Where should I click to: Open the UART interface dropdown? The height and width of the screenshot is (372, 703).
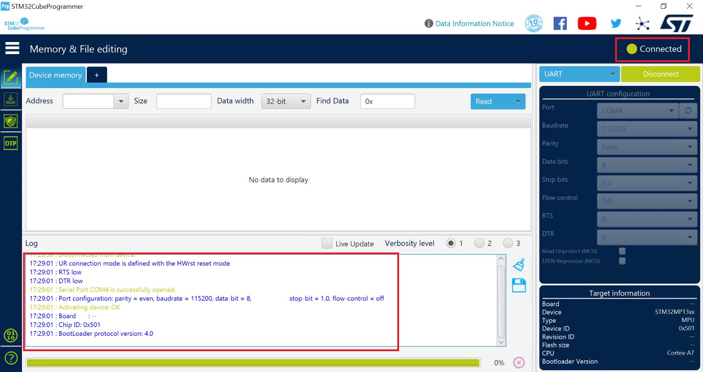pyautogui.click(x=579, y=74)
